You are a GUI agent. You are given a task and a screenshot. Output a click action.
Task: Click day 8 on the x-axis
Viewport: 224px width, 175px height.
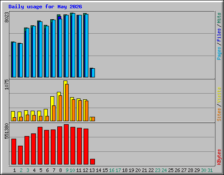coord(60,170)
